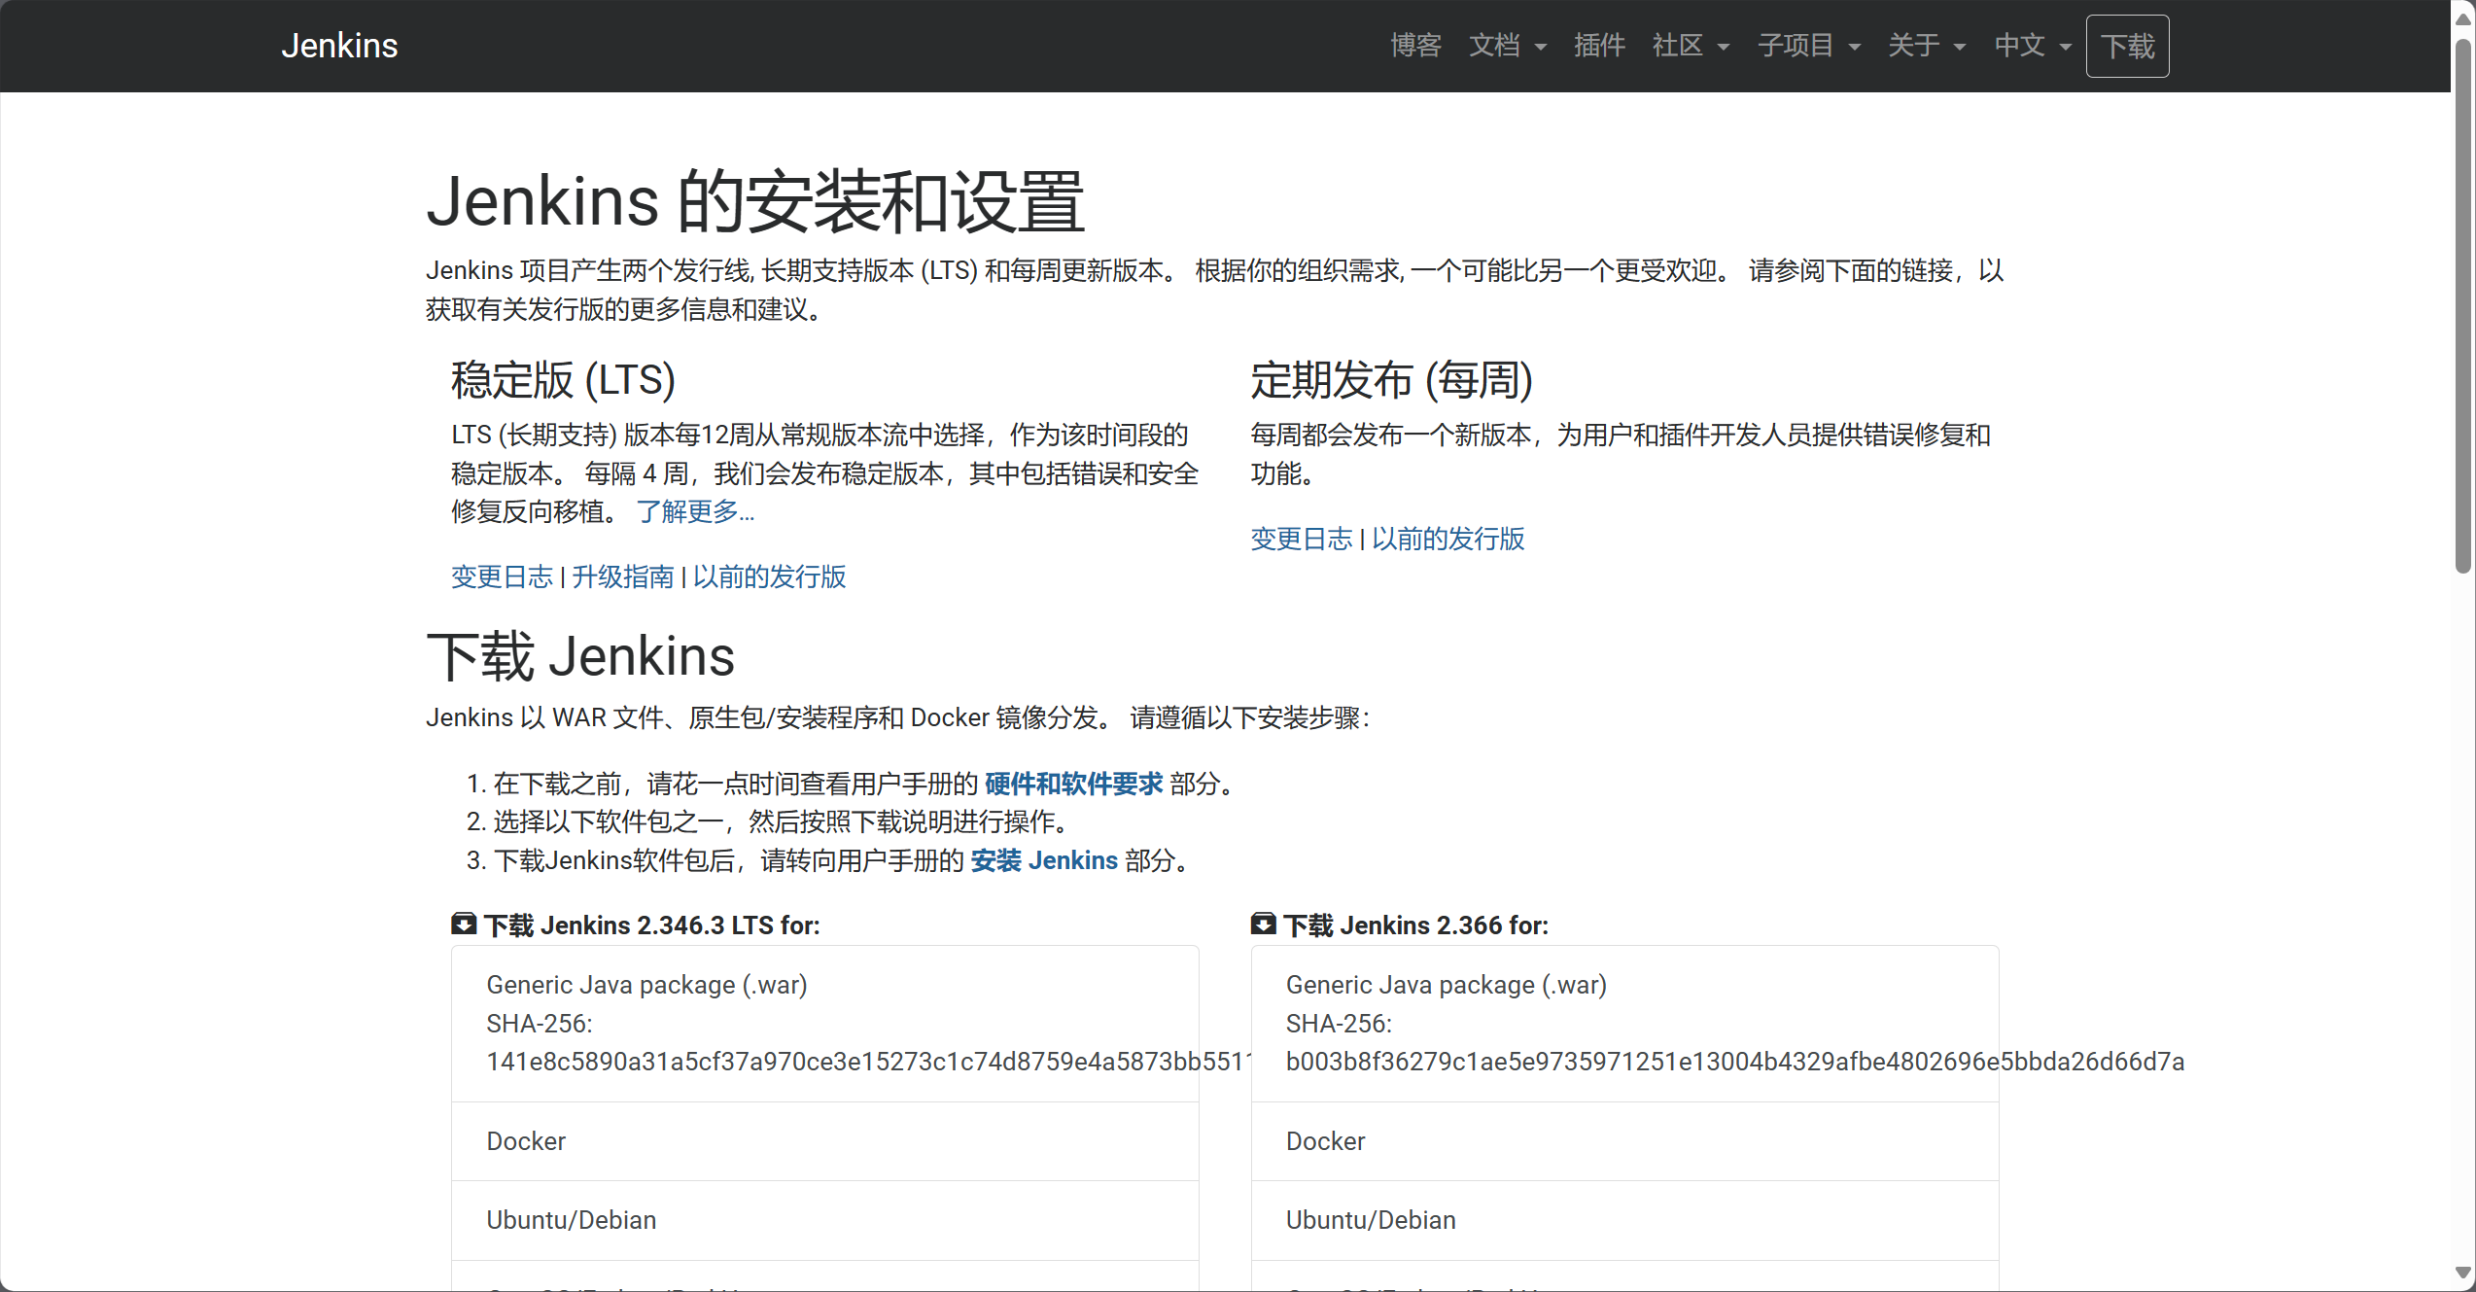Click the weekly download box icon
The image size is (2476, 1292).
coord(1263,924)
